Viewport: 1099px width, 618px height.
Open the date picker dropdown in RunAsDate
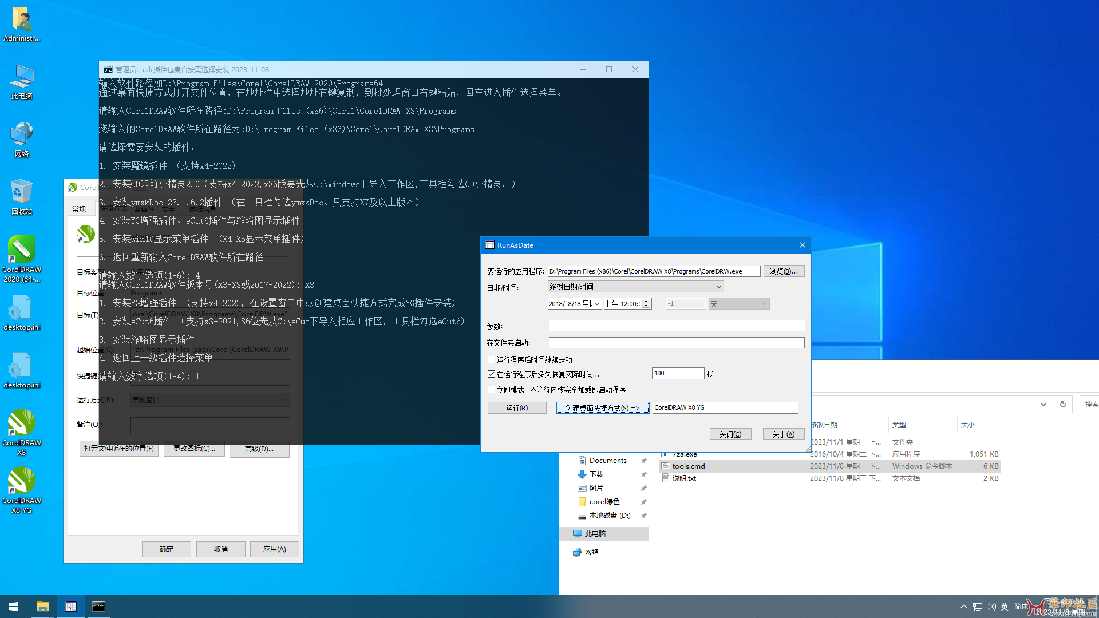tap(596, 304)
